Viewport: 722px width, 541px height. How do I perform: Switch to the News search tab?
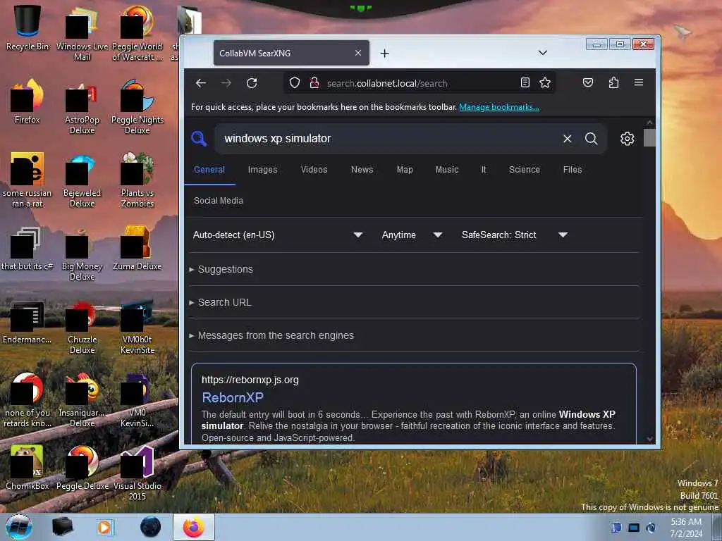point(362,170)
